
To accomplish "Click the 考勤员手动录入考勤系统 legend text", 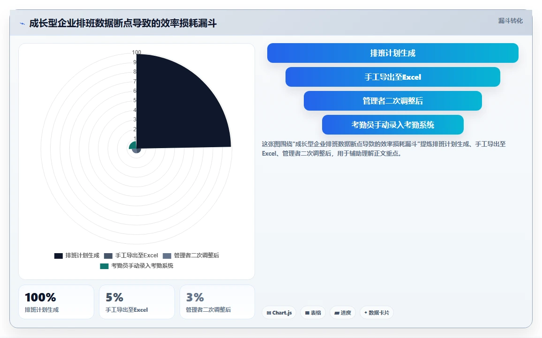I will [x=142, y=266].
